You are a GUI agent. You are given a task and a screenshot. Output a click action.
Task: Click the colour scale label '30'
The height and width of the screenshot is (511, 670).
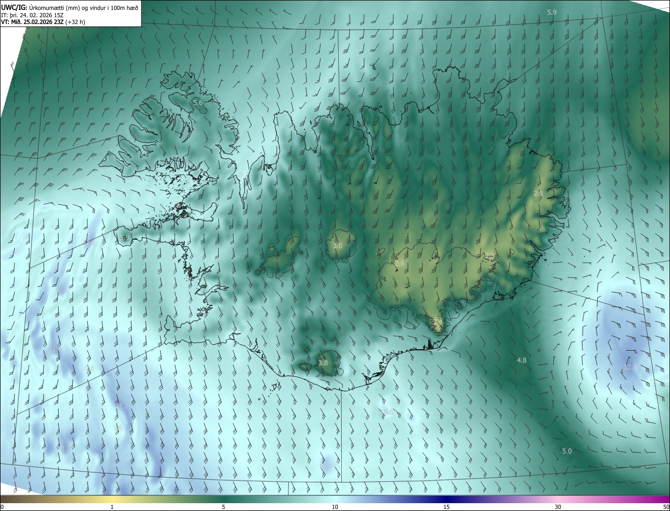click(558, 507)
